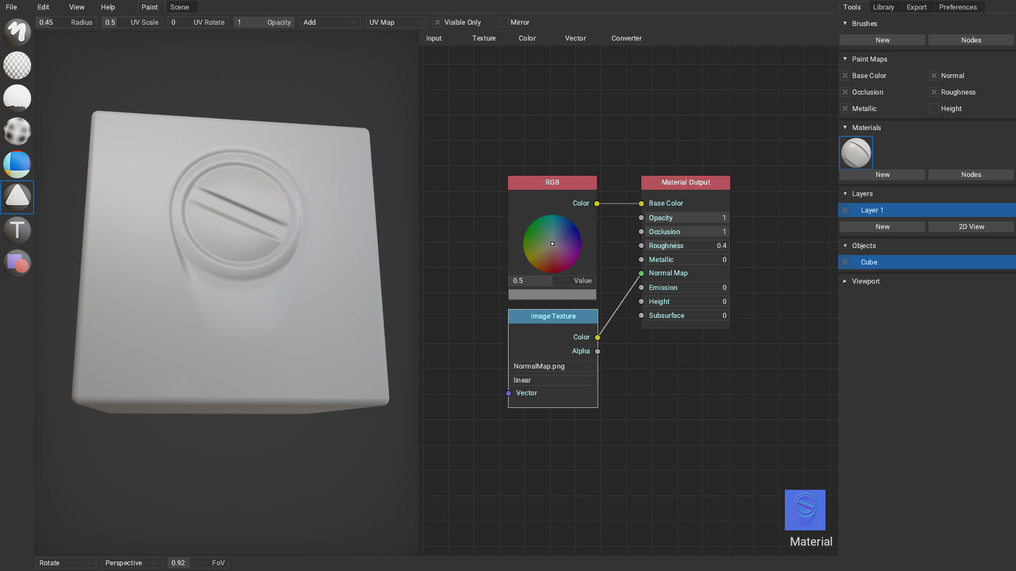Viewport: 1016px width, 571px height.
Task: Pick a color from the RGB color wheel
Action: click(x=552, y=244)
